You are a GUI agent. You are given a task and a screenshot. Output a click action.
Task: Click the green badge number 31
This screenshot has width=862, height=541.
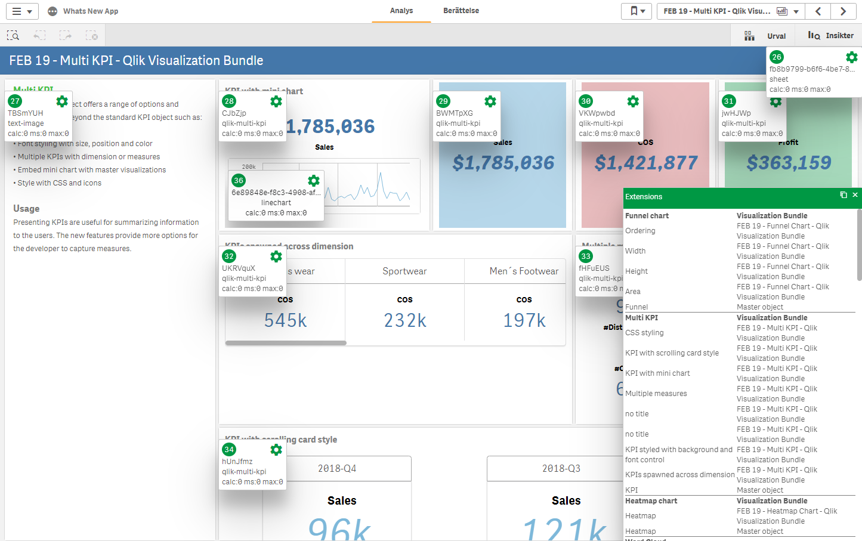click(x=728, y=101)
